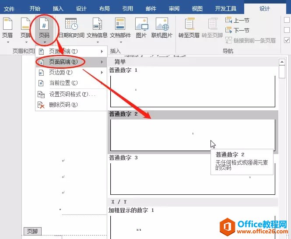
Task: Open dropdown arrow under 文档信息
Action: [98, 42]
